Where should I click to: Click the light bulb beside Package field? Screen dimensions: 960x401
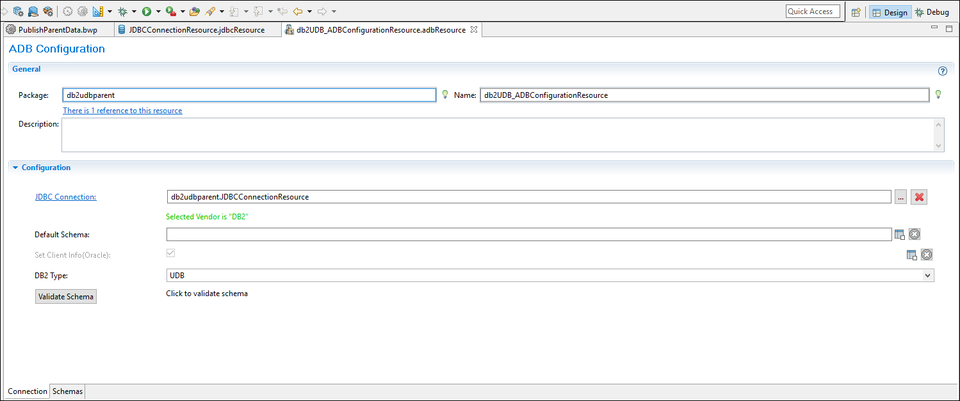coord(445,95)
